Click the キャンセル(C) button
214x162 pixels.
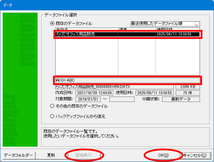196,155
